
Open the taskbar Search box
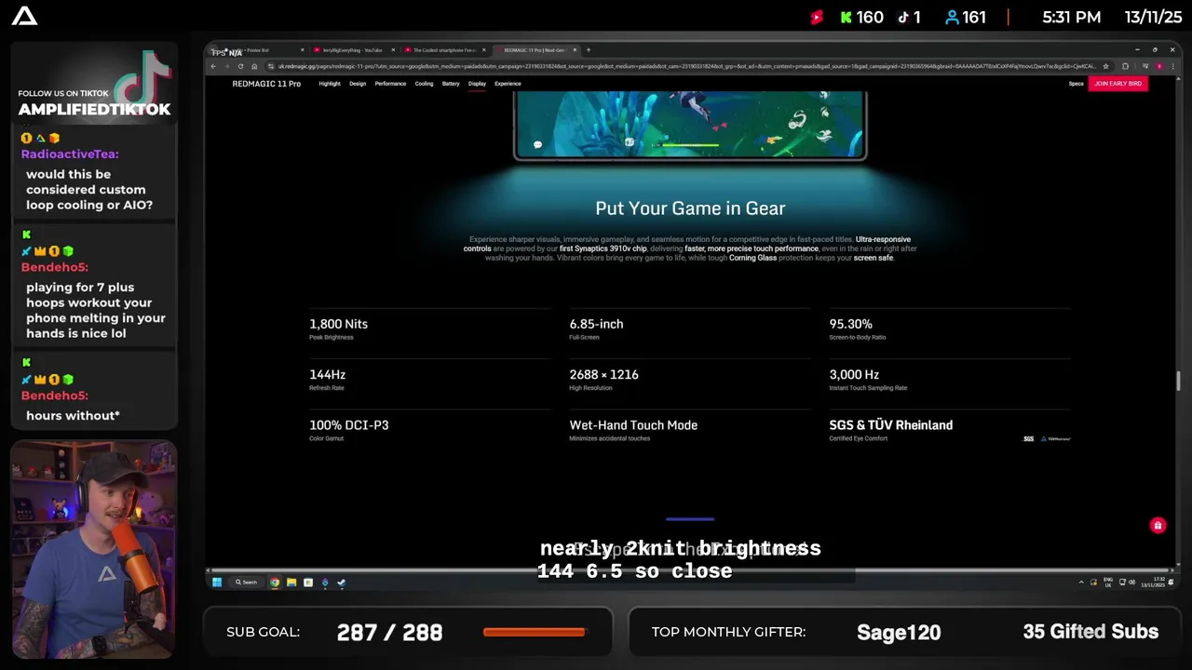246,583
